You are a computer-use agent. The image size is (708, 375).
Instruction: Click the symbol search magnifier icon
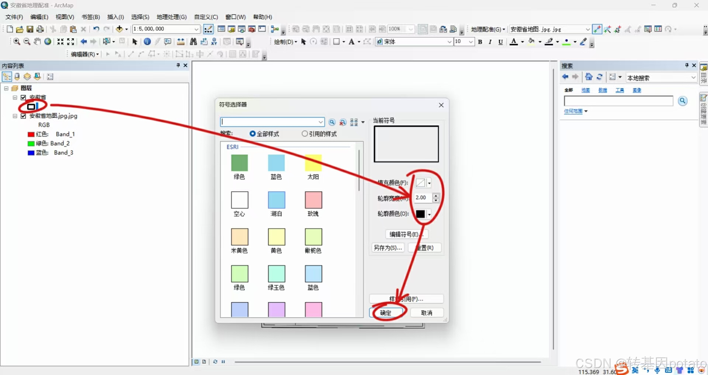click(332, 122)
